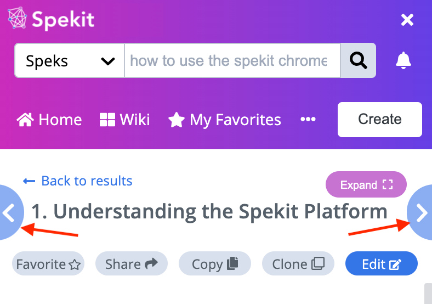The image size is (432, 304).
Task: Click the Edit button
Action: (x=382, y=263)
